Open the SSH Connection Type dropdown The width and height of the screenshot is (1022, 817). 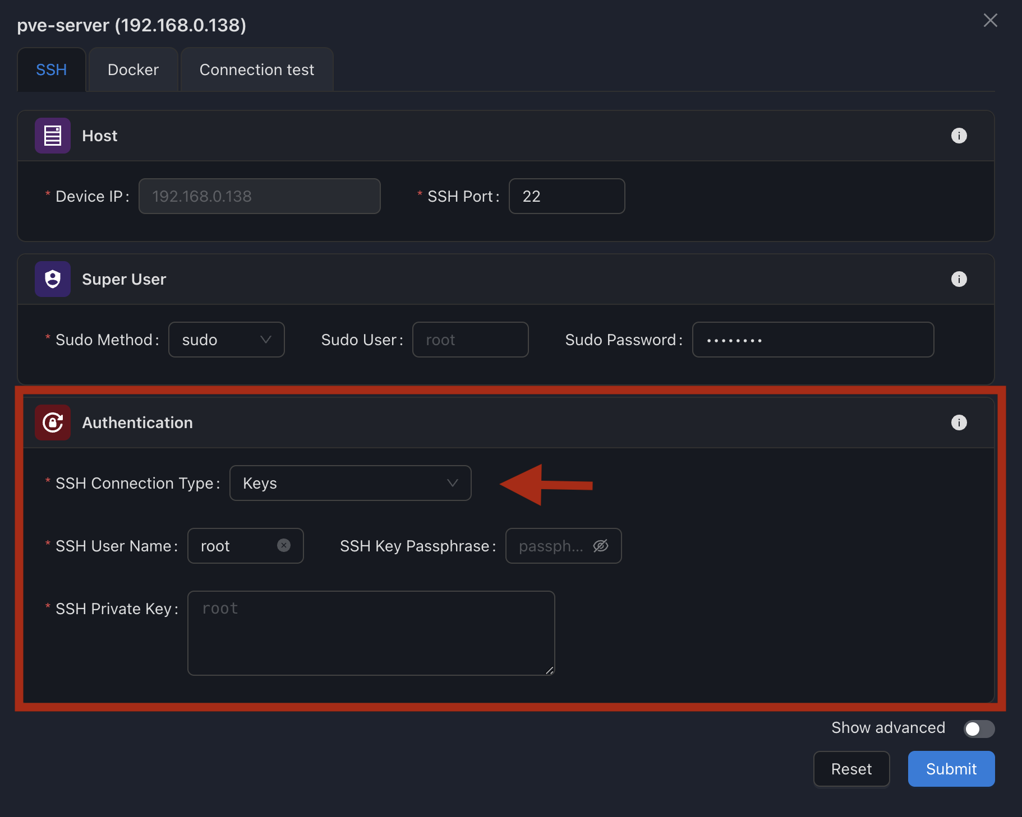click(351, 483)
